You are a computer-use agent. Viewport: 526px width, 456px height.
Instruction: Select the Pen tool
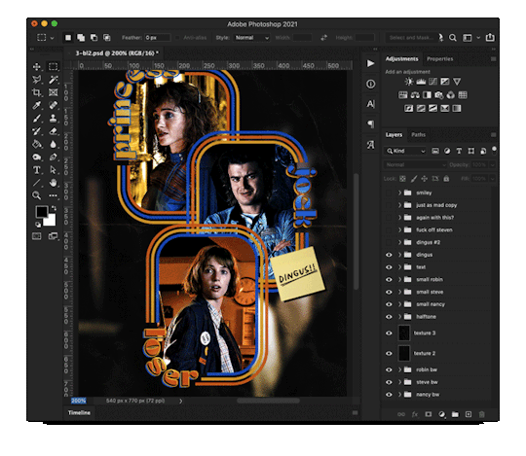53,157
